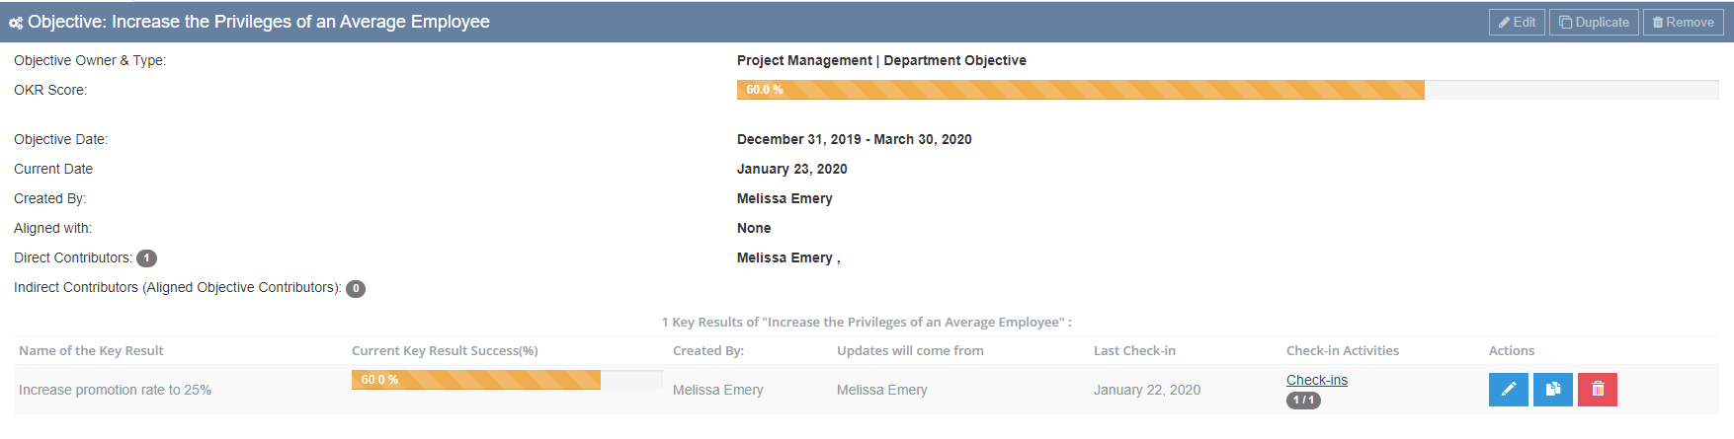This screenshot has width=1734, height=439.
Task: Click the Indirect Contributors count badge
Action: (x=356, y=289)
